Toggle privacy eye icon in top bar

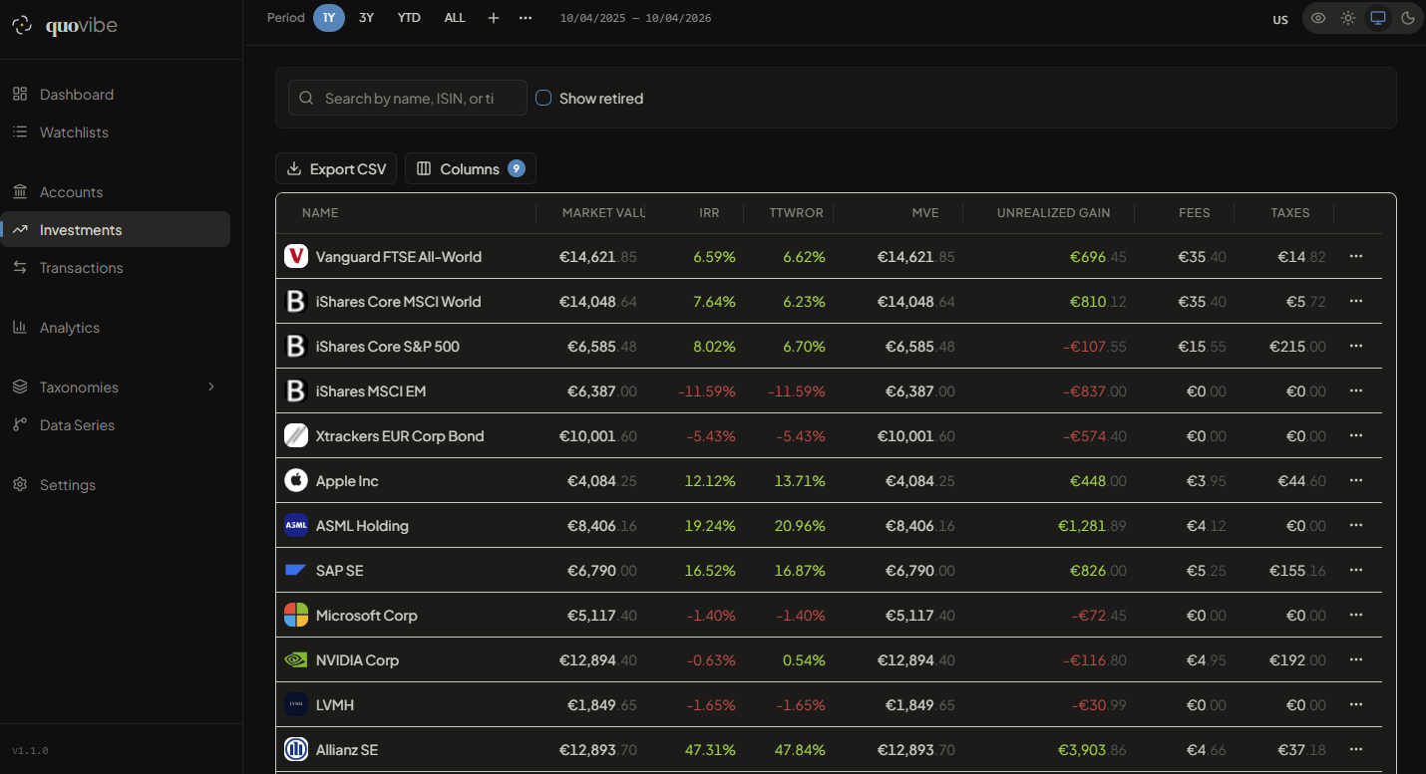[1318, 18]
